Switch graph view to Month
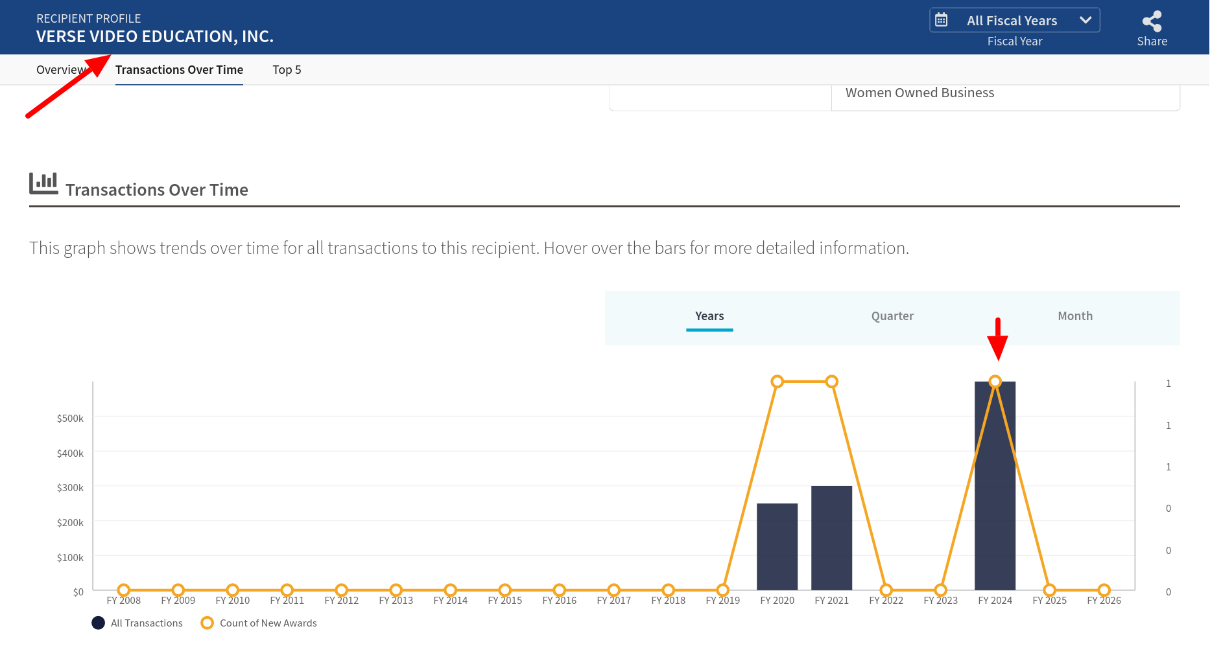The image size is (1210, 668). 1075,316
